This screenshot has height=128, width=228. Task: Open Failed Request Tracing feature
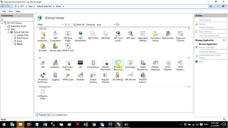click(x=143, y=65)
